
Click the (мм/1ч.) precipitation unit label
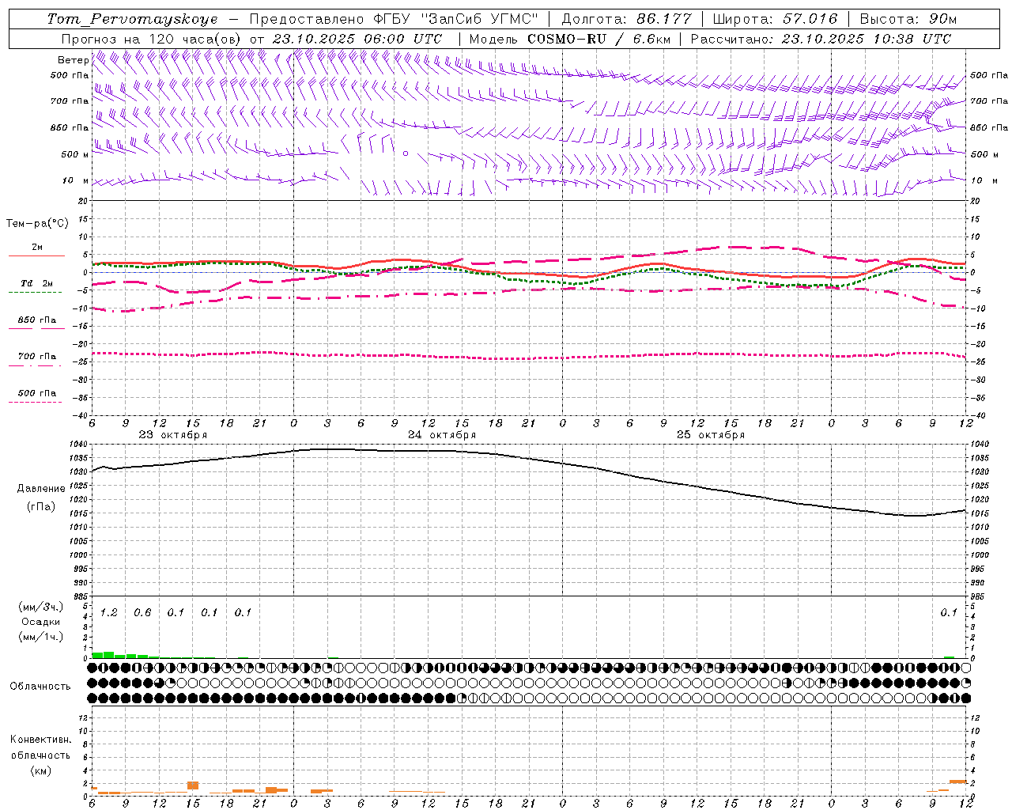40,637
